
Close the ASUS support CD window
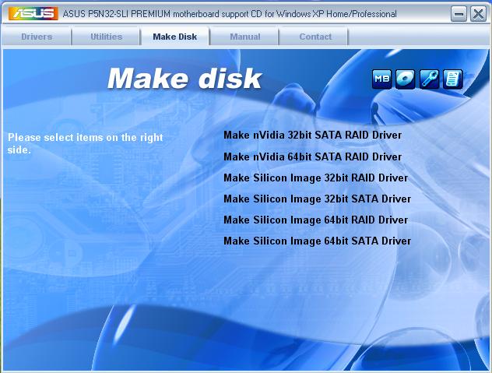pos(478,14)
